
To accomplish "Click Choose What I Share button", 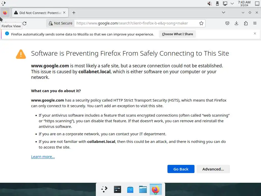I will 177,34.
